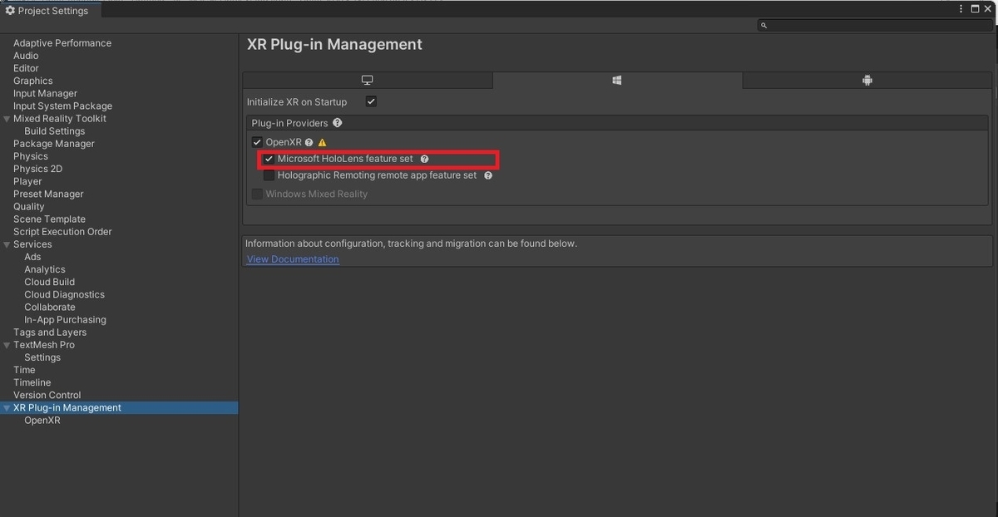Select TextMesh Pro category
Image resolution: width=998 pixels, height=517 pixels.
click(44, 345)
